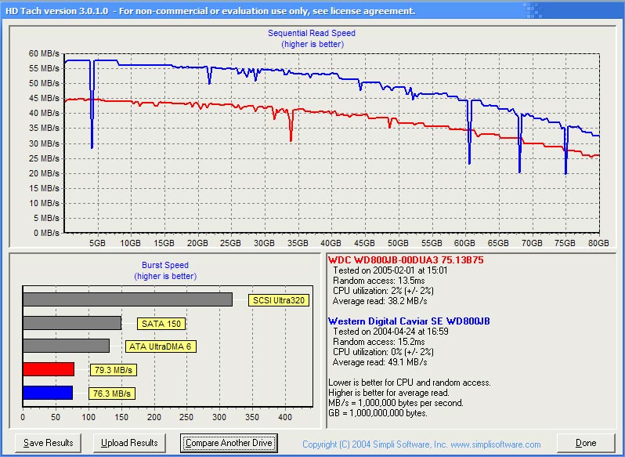Click the red WDC WD800JB-00DUA3 75.13B75 heading
Screen dimensions: 625x457
coord(406,260)
